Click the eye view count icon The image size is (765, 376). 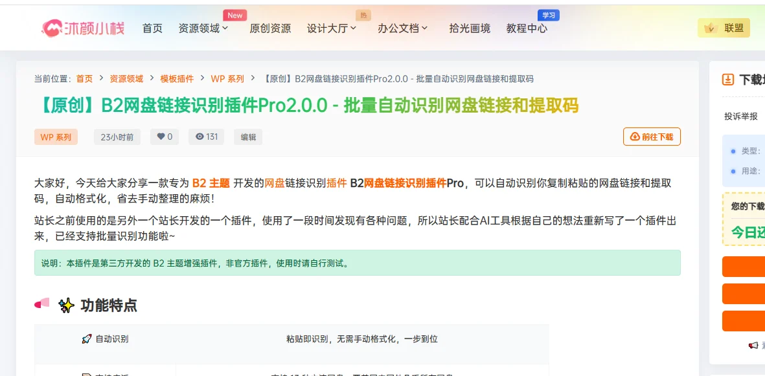[200, 137]
